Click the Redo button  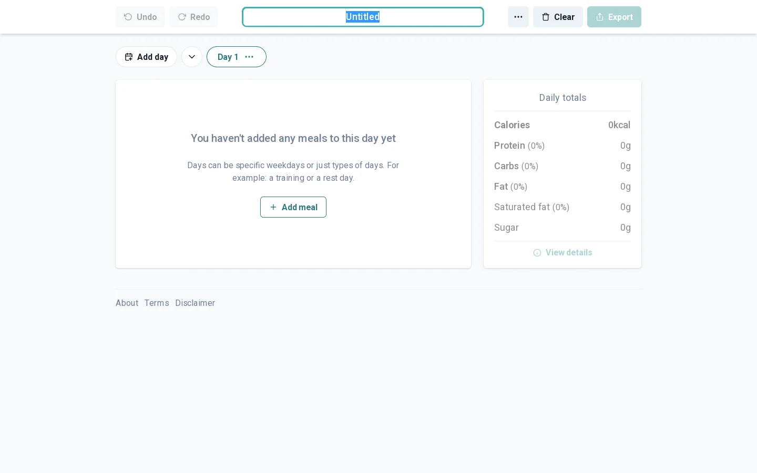coord(193,17)
